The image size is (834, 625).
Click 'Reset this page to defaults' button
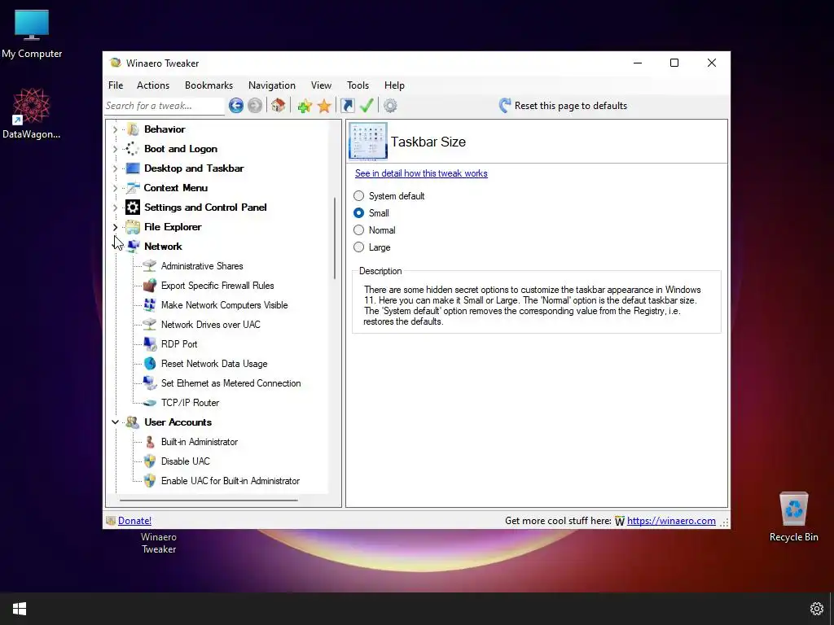pos(563,106)
